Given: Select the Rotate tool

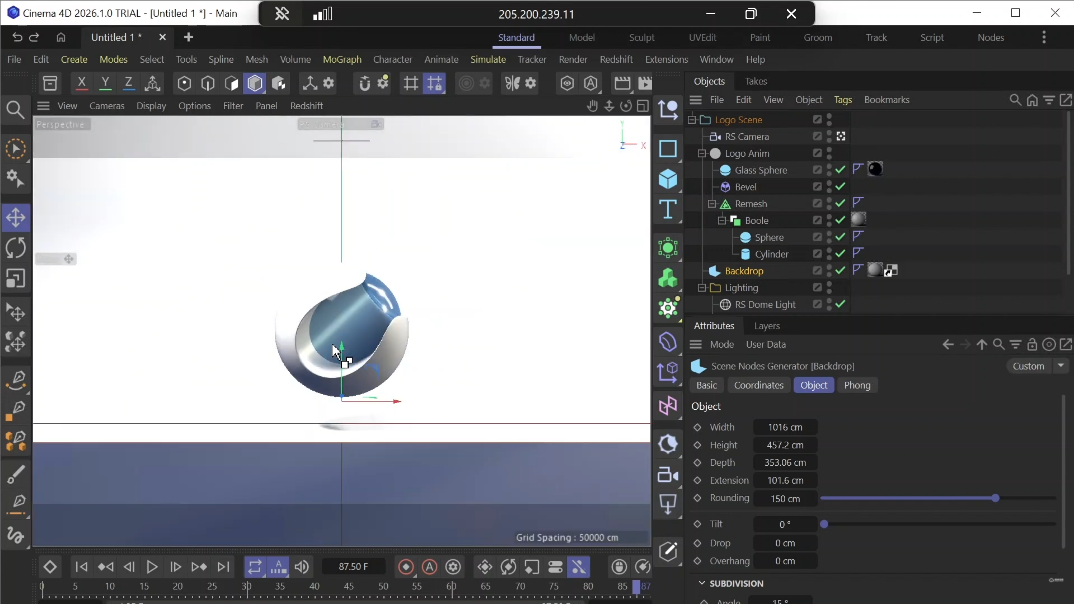Looking at the screenshot, I should click(x=16, y=247).
